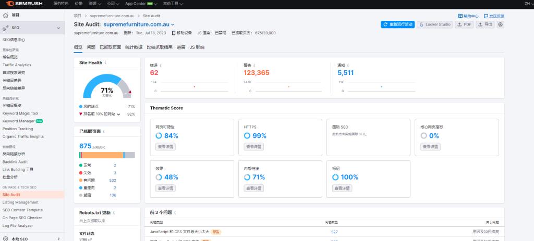Expand the 公司 top menu
Image resolution: width=534 pixels, height=241 pixels.
click(113, 4)
